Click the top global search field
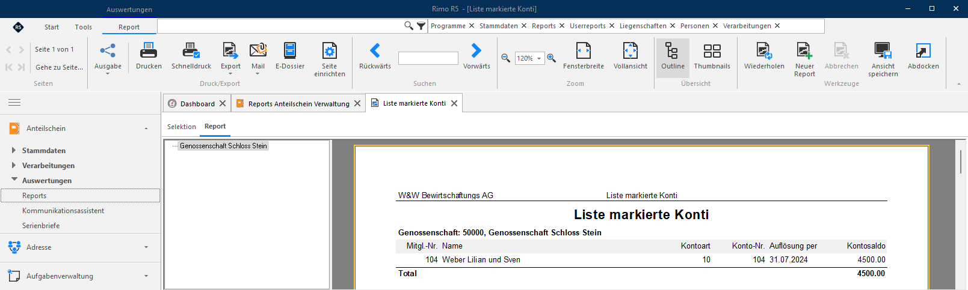 click(x=280, y=26)
